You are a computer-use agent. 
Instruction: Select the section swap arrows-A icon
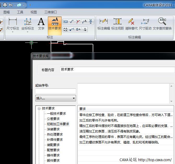click(x=66, y=29)
